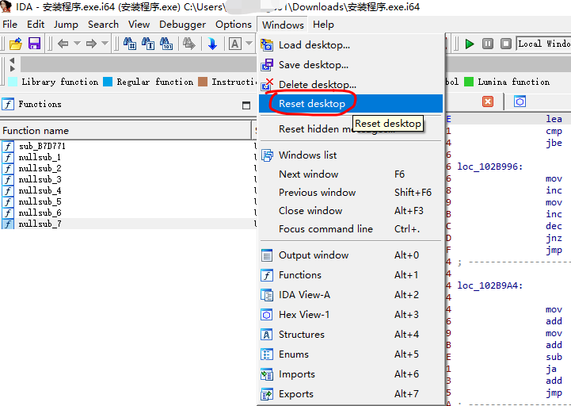Open the dropdown beside the letter A icon
The height and width of the screenshot is (406, 571).
click(x=249, y=44)
